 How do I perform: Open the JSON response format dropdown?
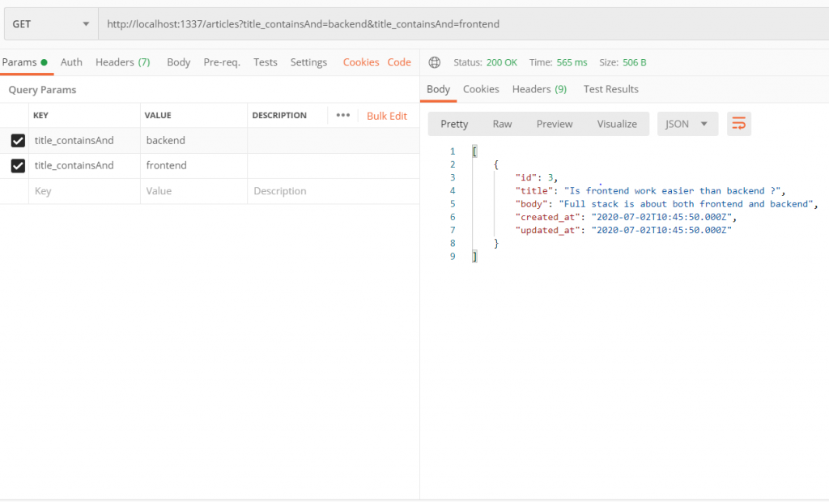(685, 124)
